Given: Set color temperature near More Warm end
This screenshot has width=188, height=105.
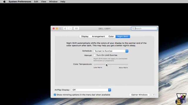Looking at the screenshot, I should pyautogui.click(x=127, y=64).
